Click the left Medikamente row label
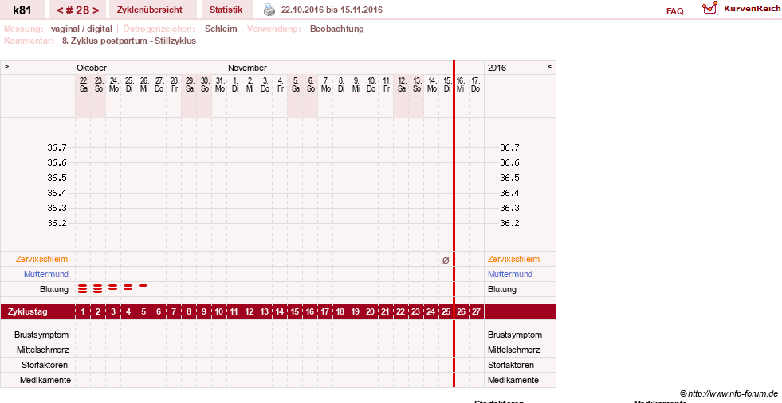This screenshot has width=782, height=403. click(x=45, y=380)
